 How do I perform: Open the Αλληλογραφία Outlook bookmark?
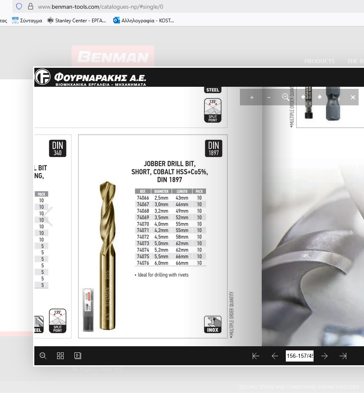[x=144, y=20]
